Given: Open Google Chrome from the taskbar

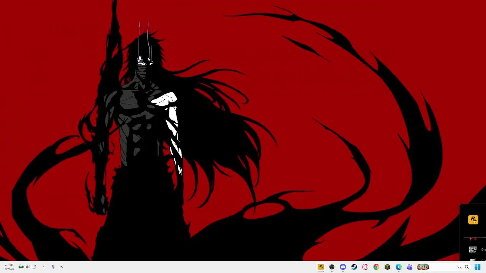Looking at the screenshot, I should pos(376,267).
